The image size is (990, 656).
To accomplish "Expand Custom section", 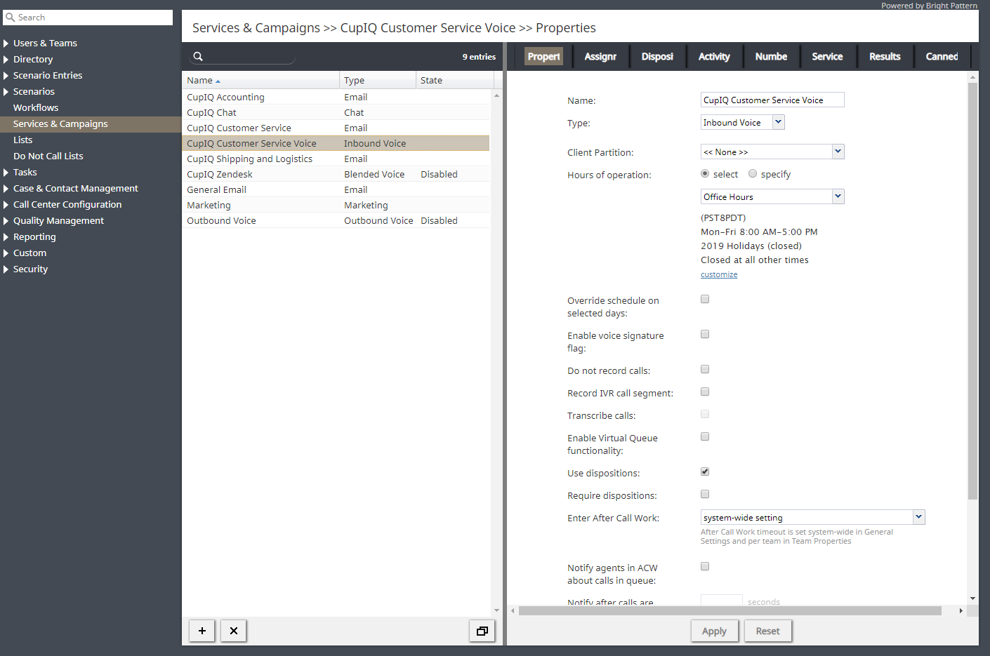I will click(x=6, y=253).
